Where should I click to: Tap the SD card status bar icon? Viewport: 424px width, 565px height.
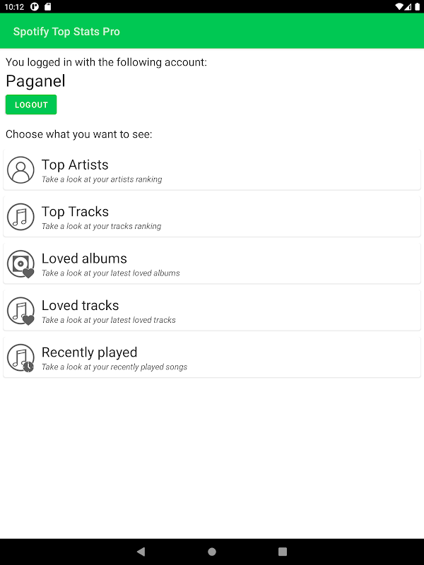[x=47, y=6]
